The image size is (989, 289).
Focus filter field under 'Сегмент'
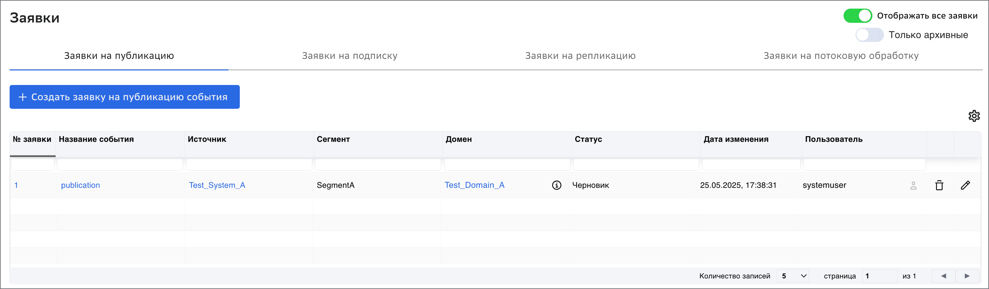tap(378, 165)
